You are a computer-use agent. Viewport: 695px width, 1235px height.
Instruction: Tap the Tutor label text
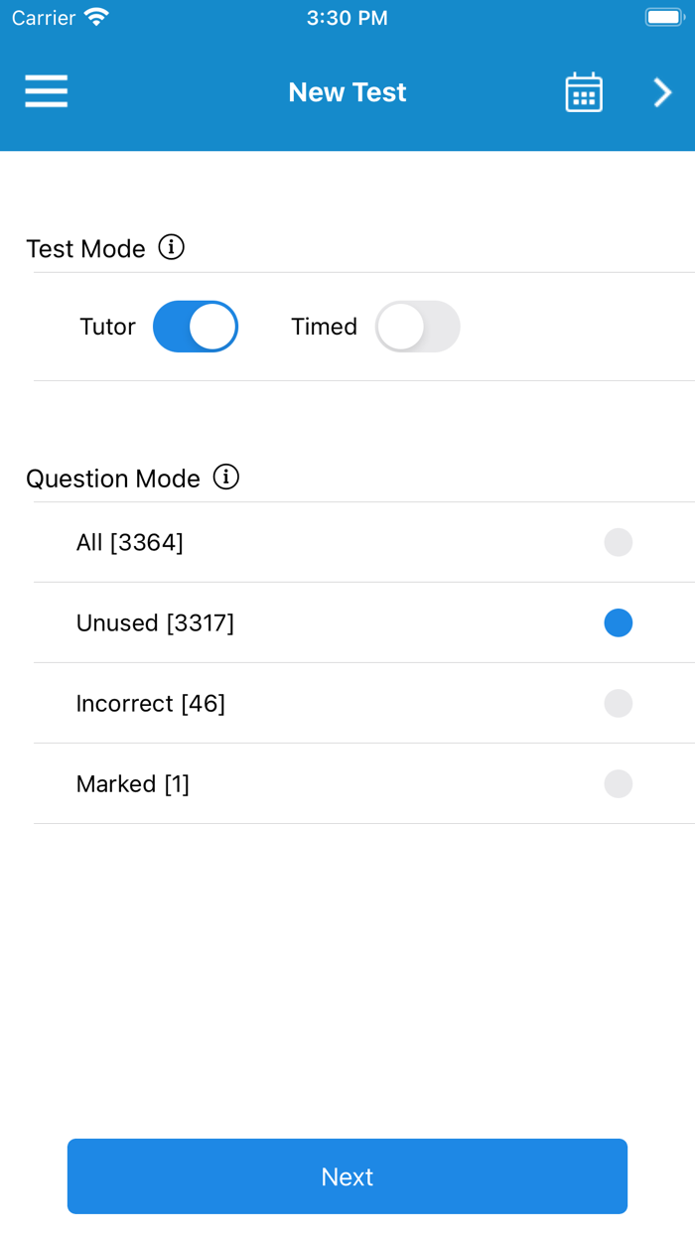[x=106, y=327]
